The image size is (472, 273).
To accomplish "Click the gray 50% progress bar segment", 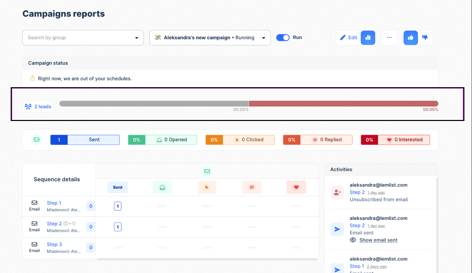I will [x=154, y=103].
